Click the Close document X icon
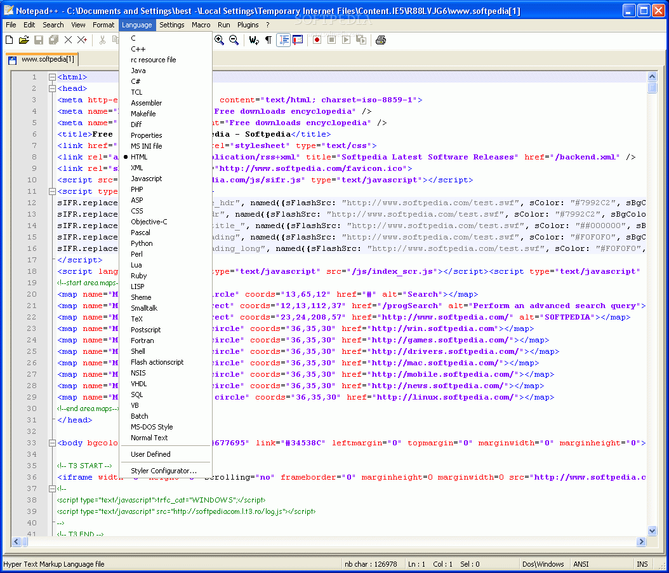This screenshot has height=573, width=669. click(x=68, y=40)
